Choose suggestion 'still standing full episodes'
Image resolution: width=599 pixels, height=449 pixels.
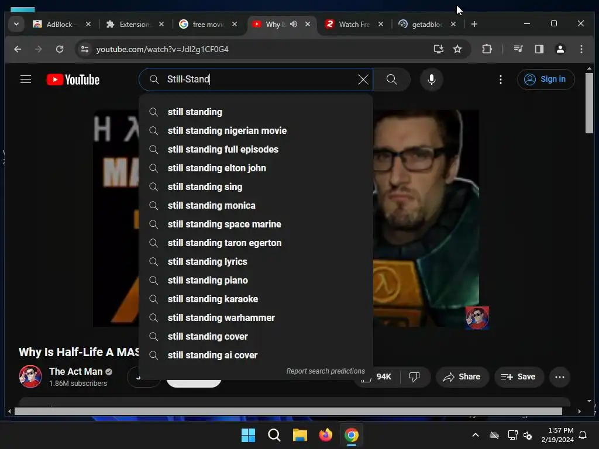(256, 149)
